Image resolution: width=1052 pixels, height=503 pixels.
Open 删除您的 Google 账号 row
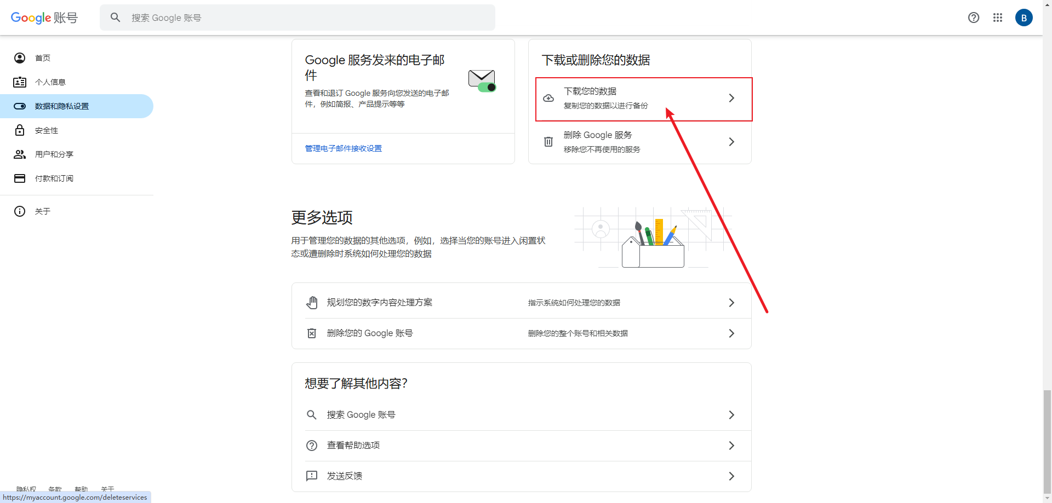[522, 333]
